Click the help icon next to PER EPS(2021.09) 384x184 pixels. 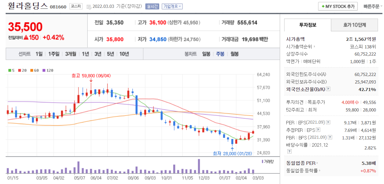(328, 122)
